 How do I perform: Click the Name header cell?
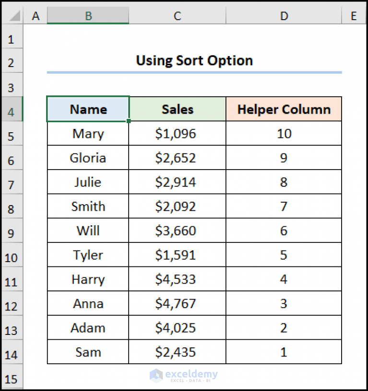coord(88,109)
